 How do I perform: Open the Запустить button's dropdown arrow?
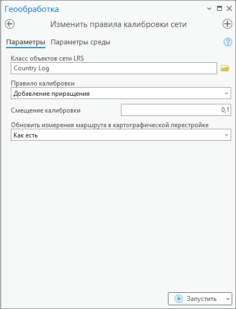(228, 299)
